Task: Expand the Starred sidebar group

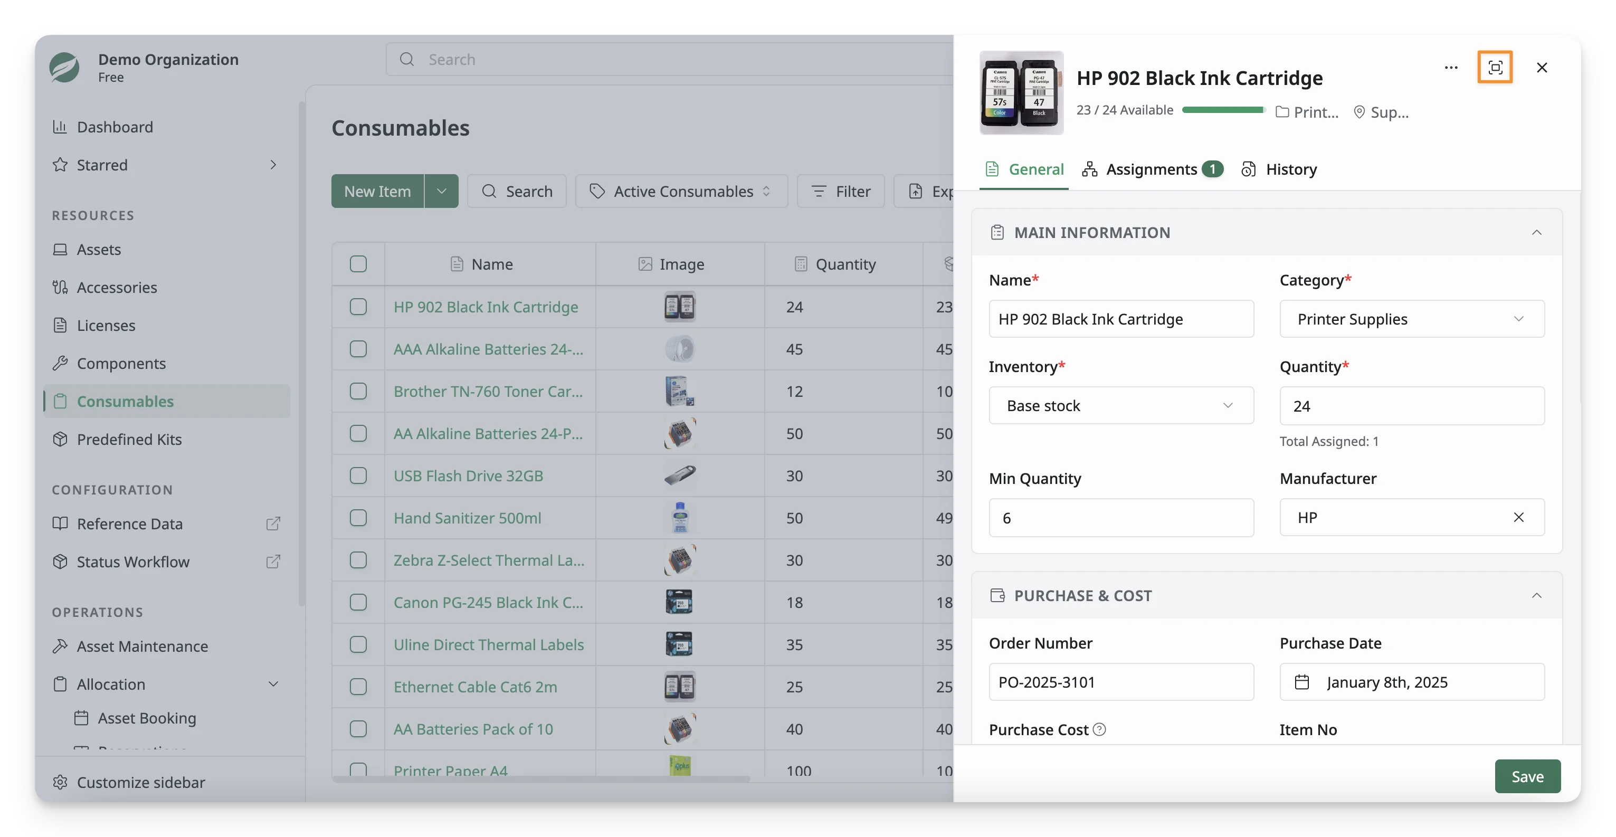Action: pyautogui.click(x=273, y=164)
